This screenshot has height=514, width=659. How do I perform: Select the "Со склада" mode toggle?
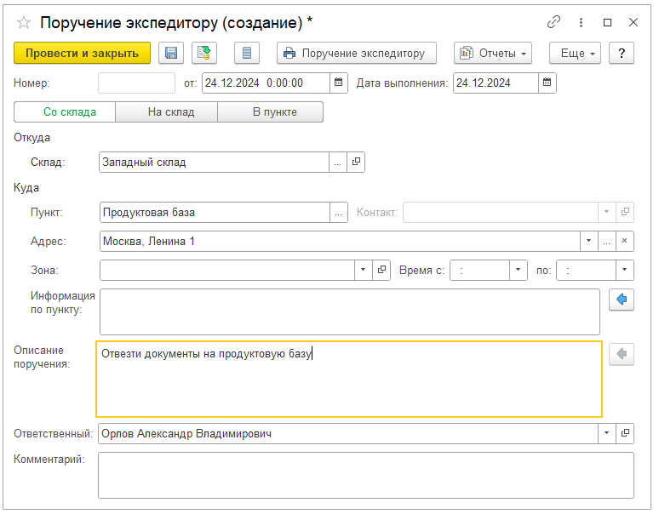[65, 112]
